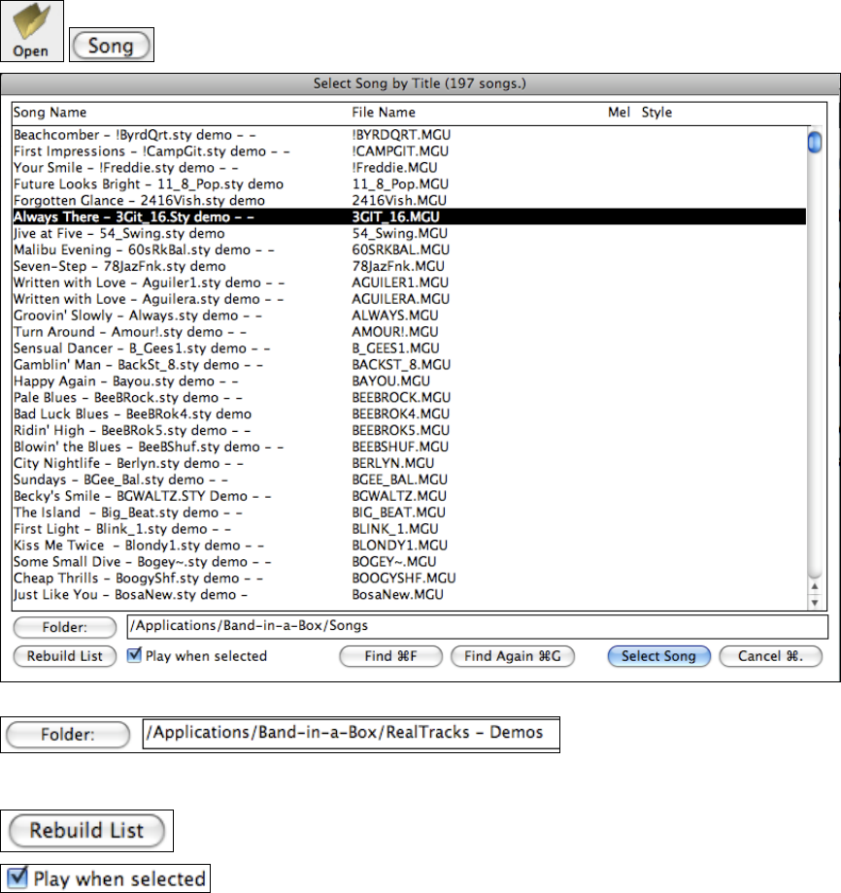Select First Impressions - !CampGit.sty demo row
Image resolution: width=841 pixels, height=893 pixels.
coord(409,151)
